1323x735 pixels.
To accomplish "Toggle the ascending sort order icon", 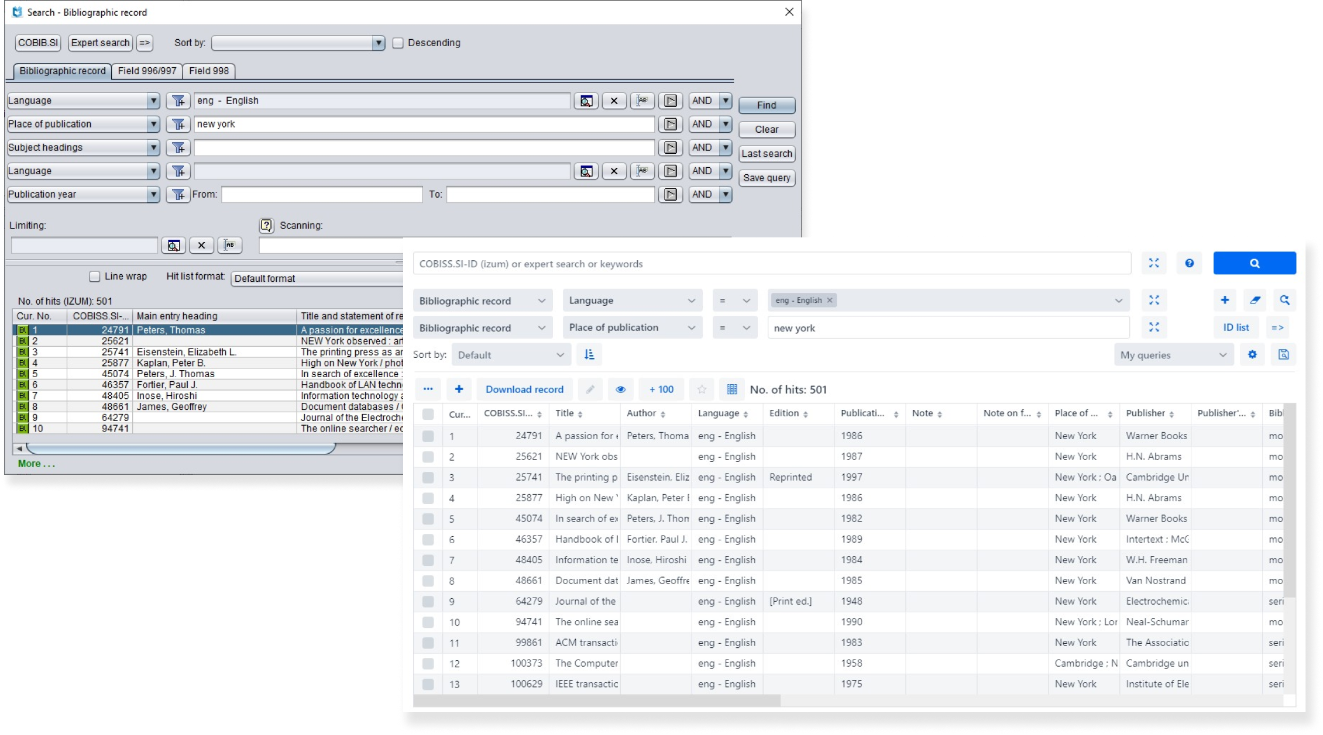I will pyautogui.click(x=589, y=354).
